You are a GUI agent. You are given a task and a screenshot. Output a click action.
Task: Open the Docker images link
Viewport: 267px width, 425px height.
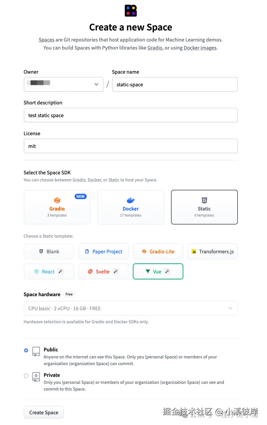click(x=200, y=48)
